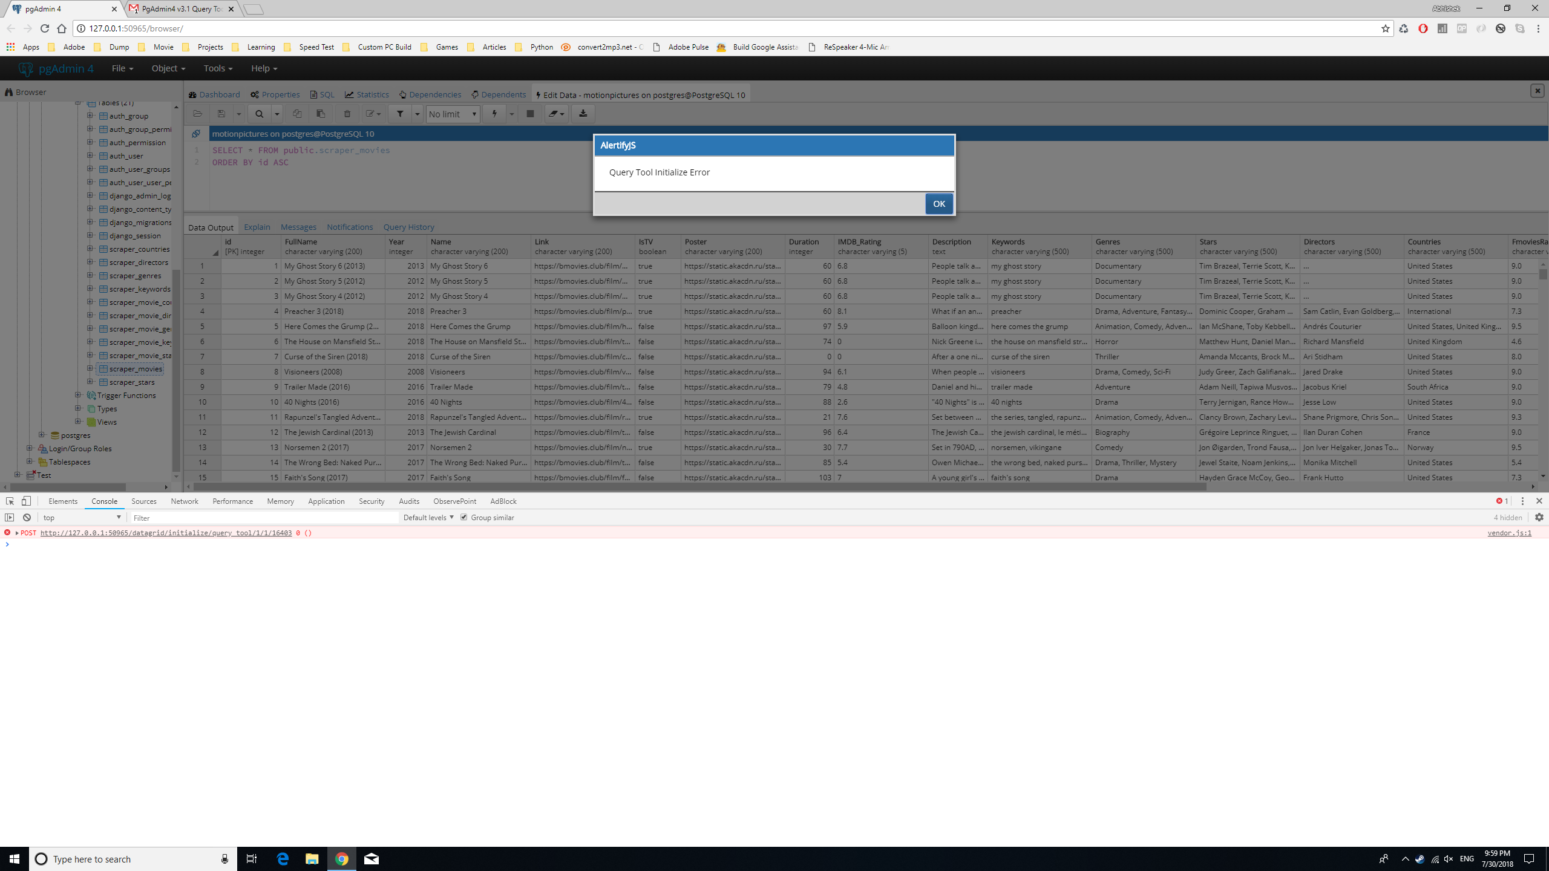Click the delete row trash icon
The width and height of the screenshot is (1549, 871).
(347, 114)
